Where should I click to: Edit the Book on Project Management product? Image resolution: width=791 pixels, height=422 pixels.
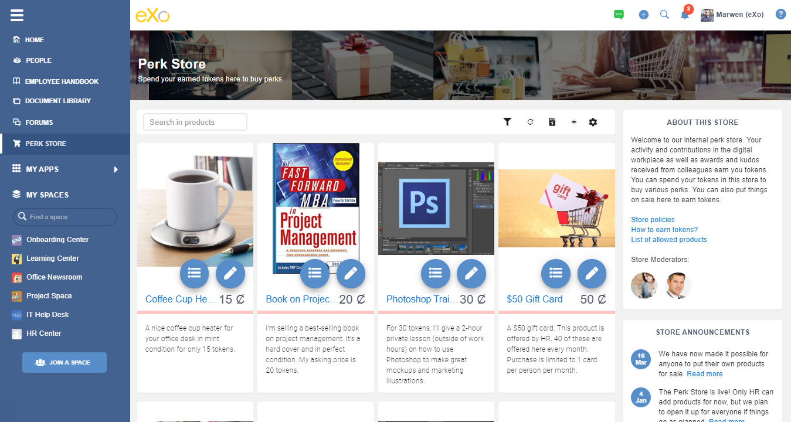pos(351,273)
